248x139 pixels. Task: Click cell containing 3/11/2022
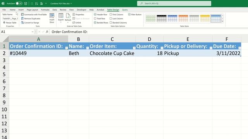[227, 53]
